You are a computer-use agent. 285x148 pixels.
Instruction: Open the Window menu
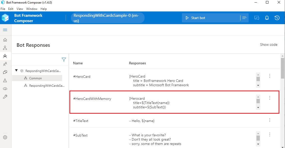pos(32,9)
